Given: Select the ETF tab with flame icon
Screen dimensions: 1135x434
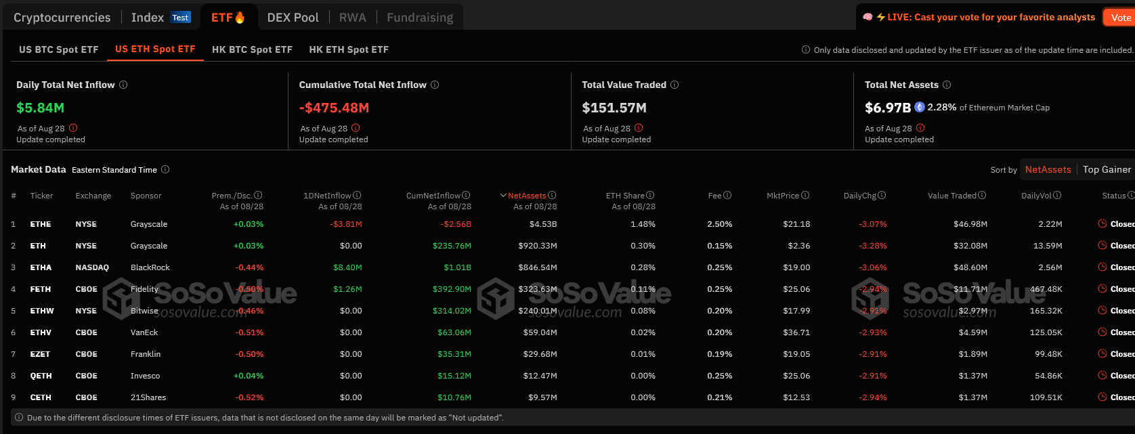Looking at the screenshot, I should coord(228,18).
